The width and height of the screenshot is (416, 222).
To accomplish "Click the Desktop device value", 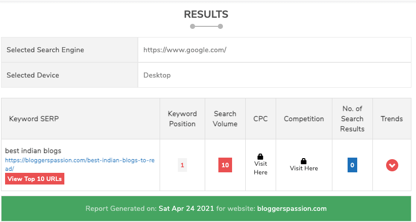I will tap(157, 75).
